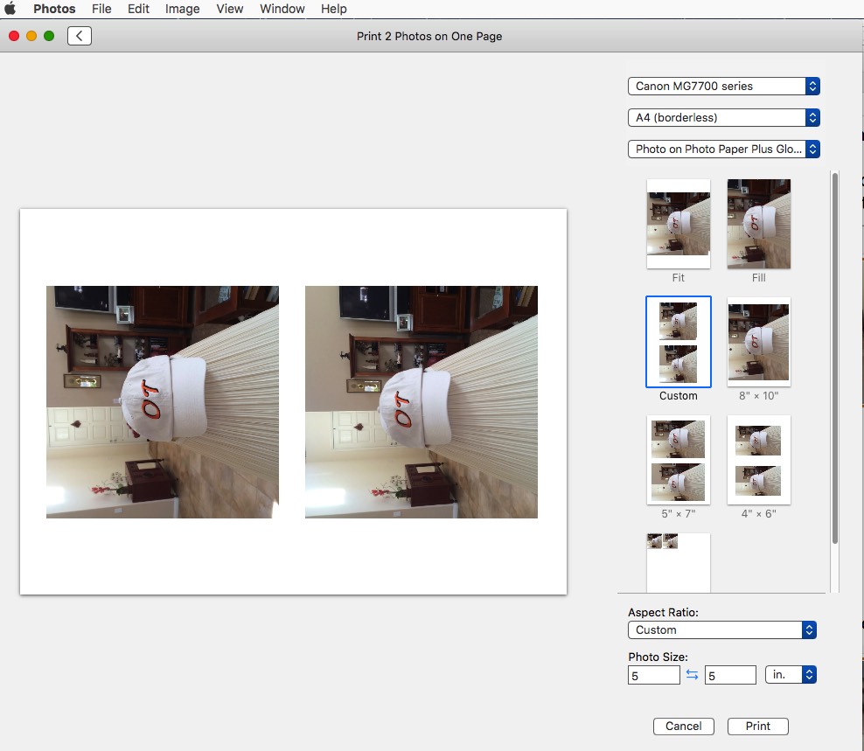
Task: Choose the 4" × 6" layout thumbnail
Action: coord(758,460)
